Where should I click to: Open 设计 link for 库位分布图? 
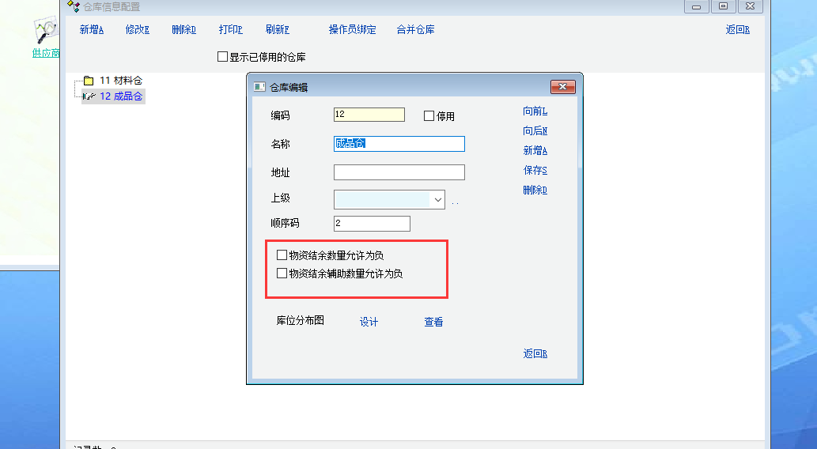369,322
